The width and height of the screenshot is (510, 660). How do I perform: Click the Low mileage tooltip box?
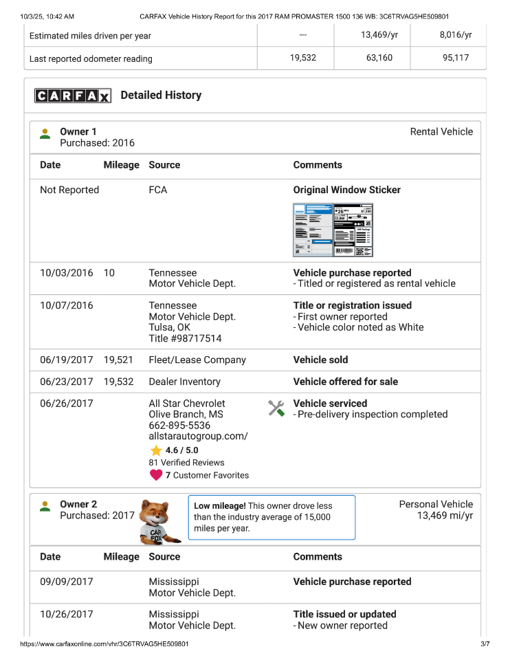click(271, 517)
